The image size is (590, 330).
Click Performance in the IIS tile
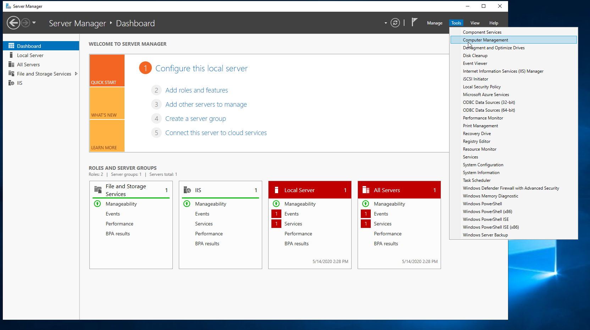pyautogui.click(x=209, y=234)
